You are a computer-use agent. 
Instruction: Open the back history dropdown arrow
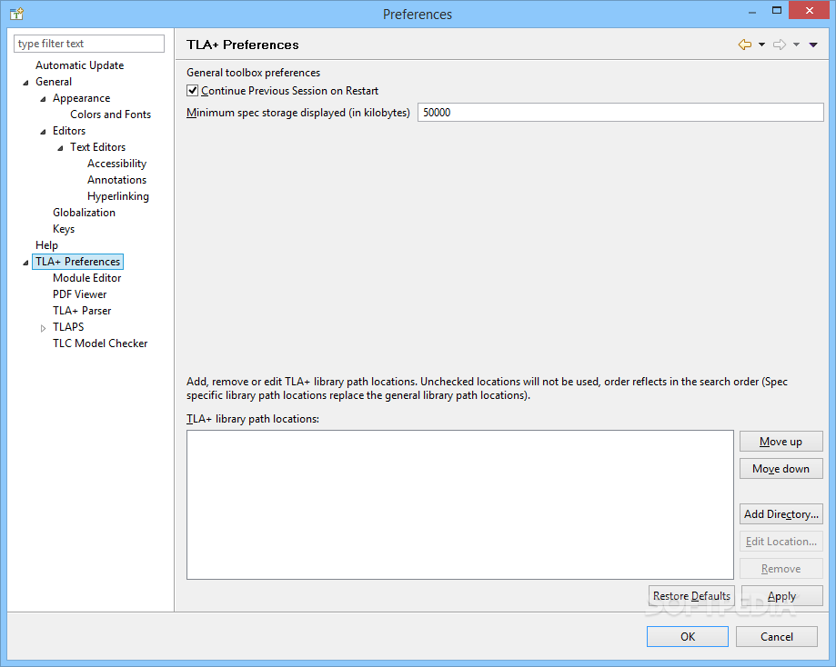[x=762, y=45]
